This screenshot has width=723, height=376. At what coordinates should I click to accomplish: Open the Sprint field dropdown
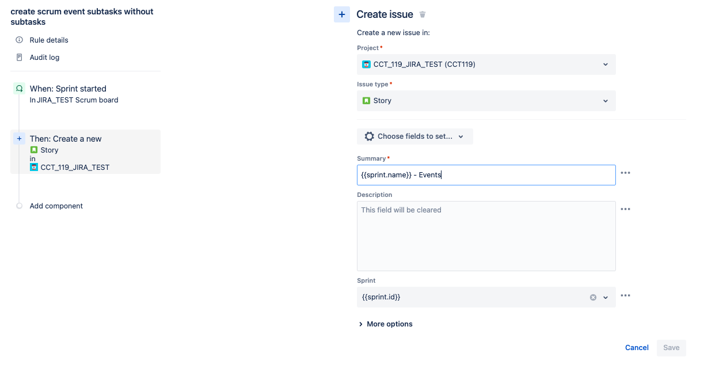coord(605,297)
